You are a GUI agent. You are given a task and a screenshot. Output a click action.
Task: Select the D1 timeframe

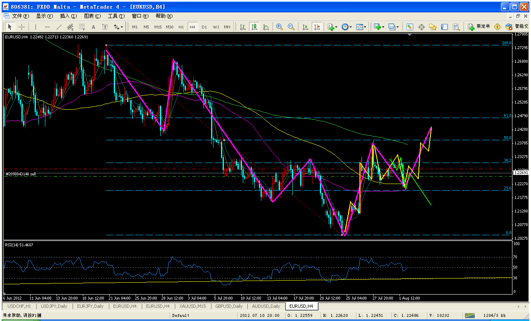pyautogui.click(x=204, y=27)
